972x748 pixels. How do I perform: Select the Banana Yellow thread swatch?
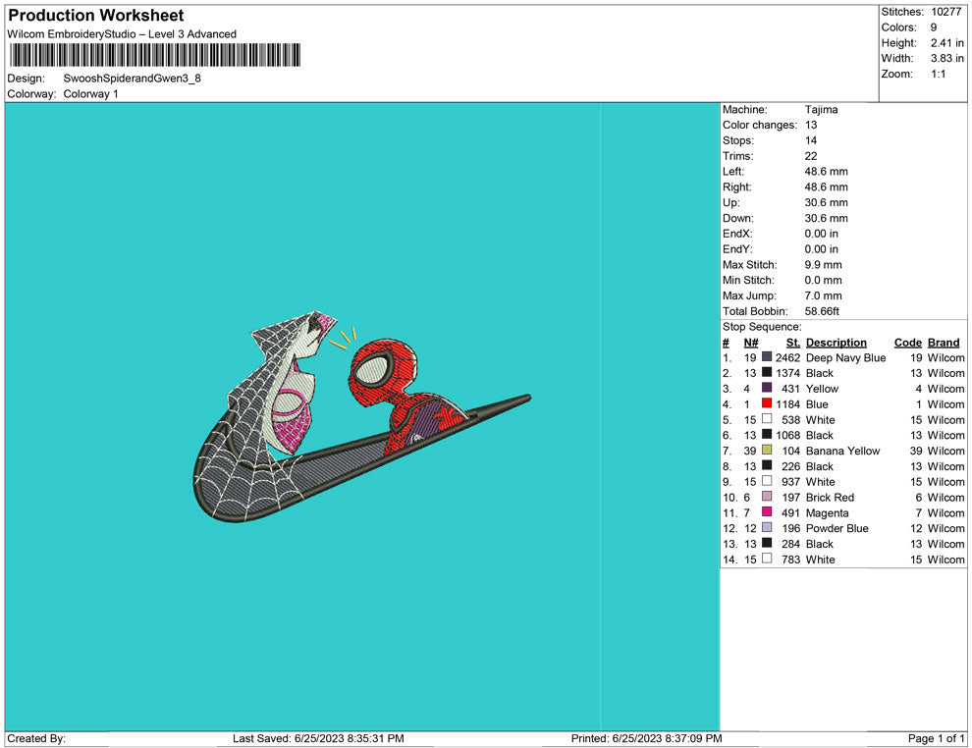click(767, 452)
